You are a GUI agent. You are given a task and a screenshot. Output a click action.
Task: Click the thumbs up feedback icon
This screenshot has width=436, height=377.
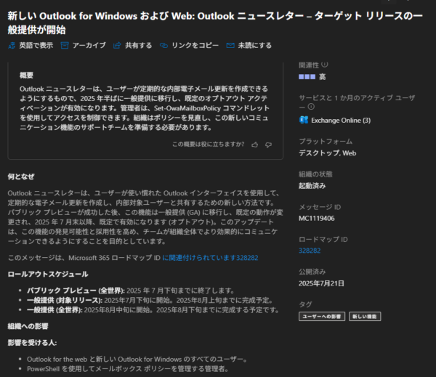(x=254, y=144)
